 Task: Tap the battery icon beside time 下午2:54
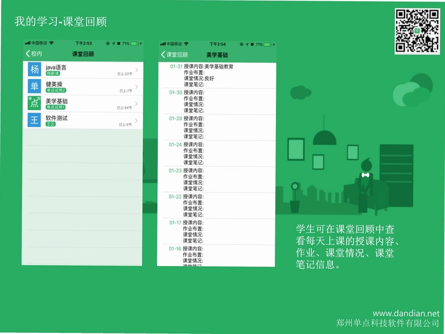(x=268, y=45)
